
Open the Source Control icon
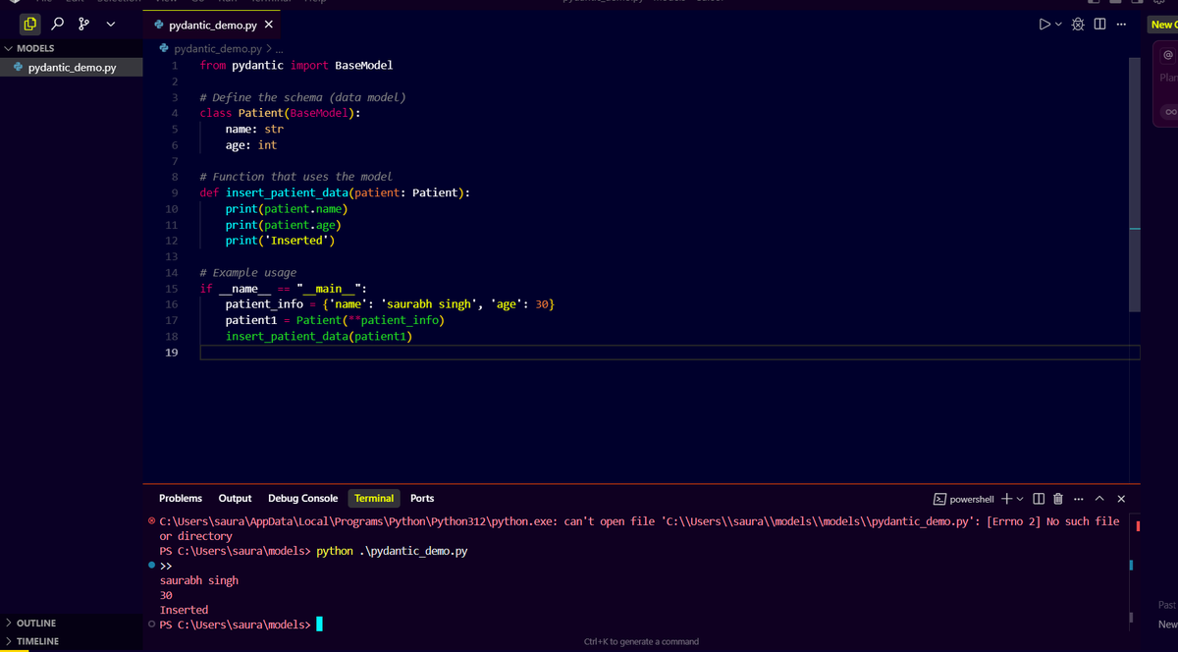pyautogui.click(x=84, y=24)
